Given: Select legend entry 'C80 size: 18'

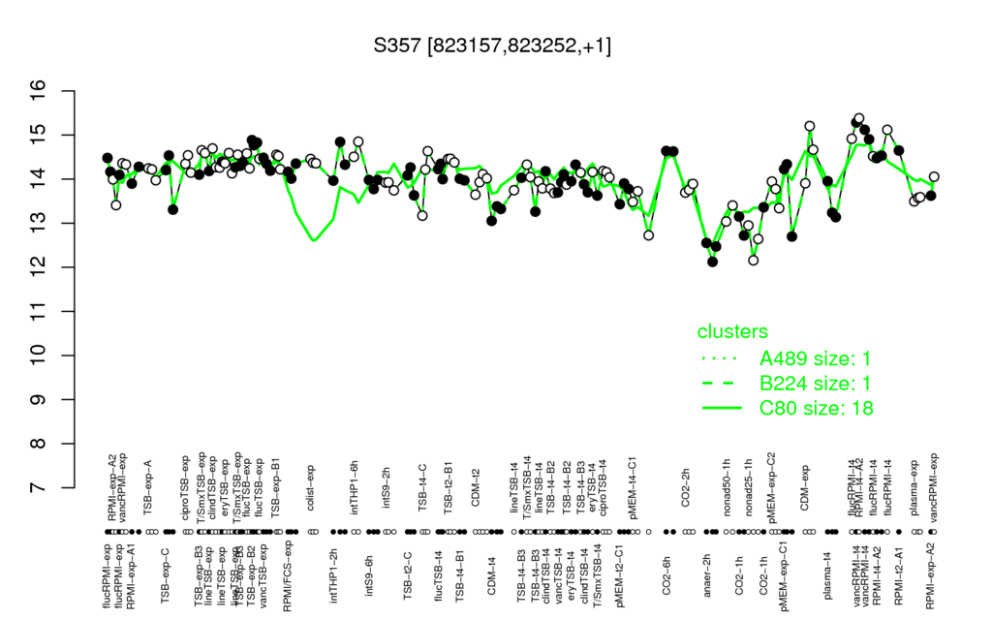Looking at the screenshot, I should [x=816, y=408].
